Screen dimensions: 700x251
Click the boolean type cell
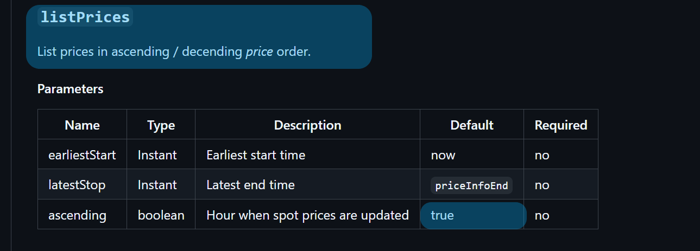tap(161, 215)
